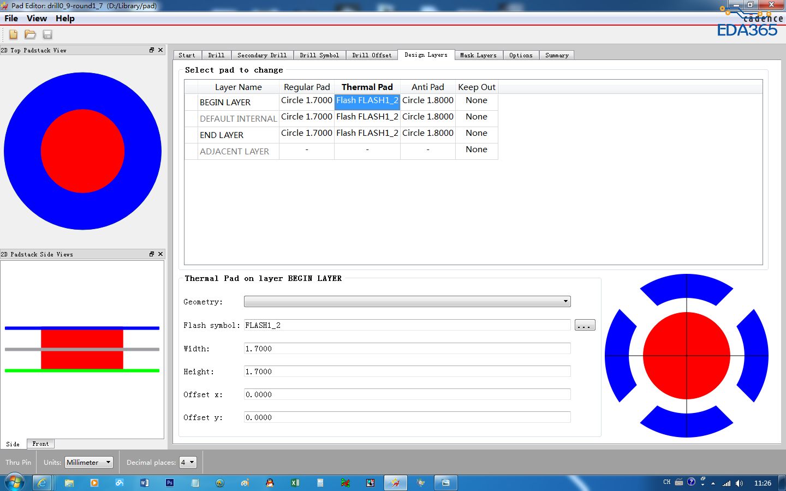Open the notepad taskbar icon
786x491 pixels.
tap(195, 483)
